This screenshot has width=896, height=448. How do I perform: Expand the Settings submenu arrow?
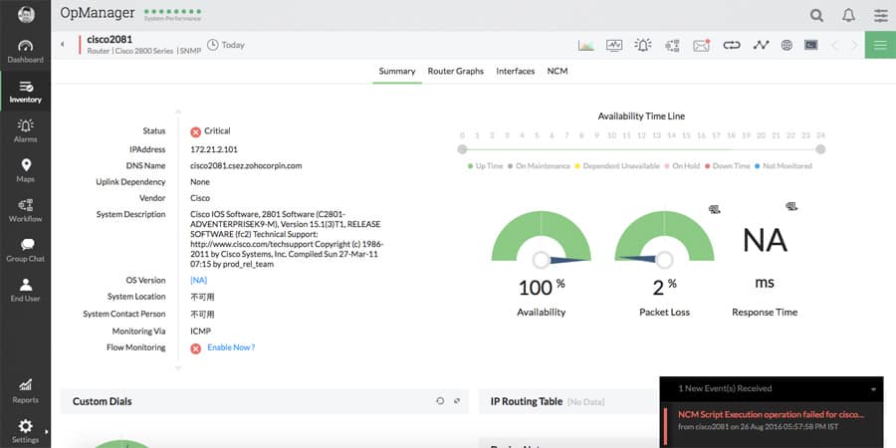pyautogui.click(x=47, y=432)
